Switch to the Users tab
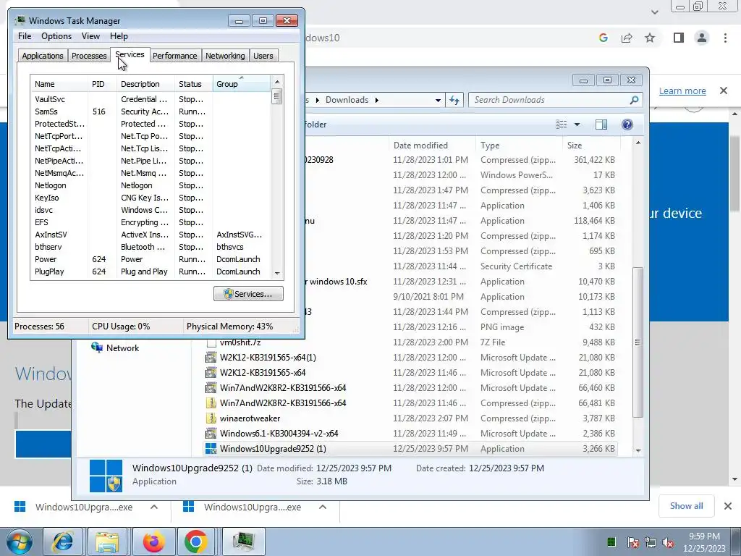Viewport: 741px width, 556px height. pos(263,56)
